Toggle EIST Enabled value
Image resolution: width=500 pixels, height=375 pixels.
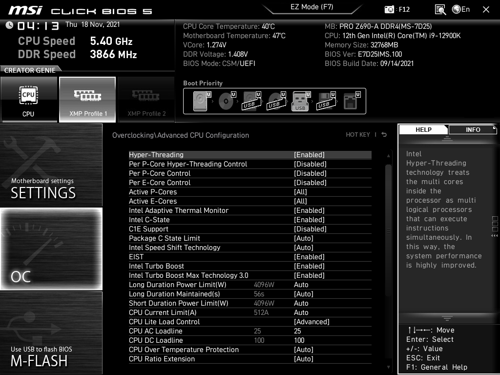click(x=309, y=257)
